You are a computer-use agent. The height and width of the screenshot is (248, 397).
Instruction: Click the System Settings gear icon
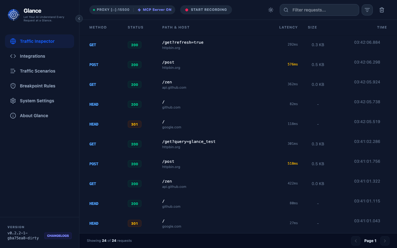coord(13,101)
